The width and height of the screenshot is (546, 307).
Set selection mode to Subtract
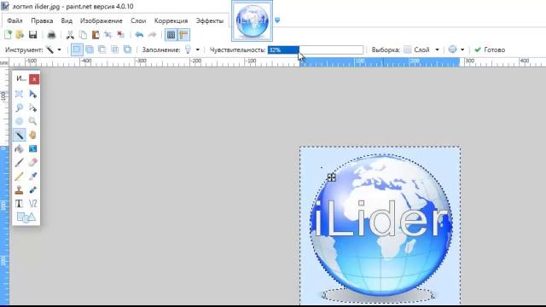point(102,49)
